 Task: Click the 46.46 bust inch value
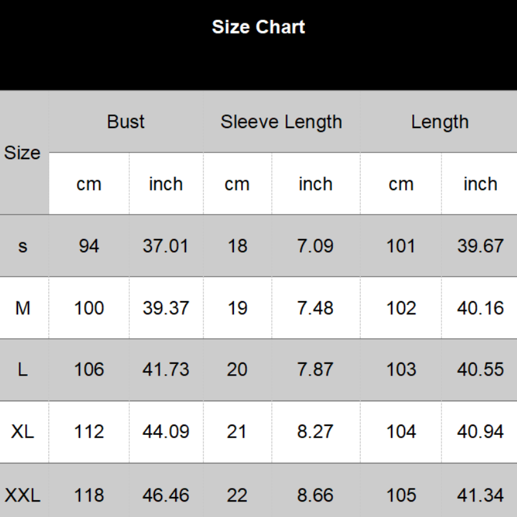click(165, 496)
